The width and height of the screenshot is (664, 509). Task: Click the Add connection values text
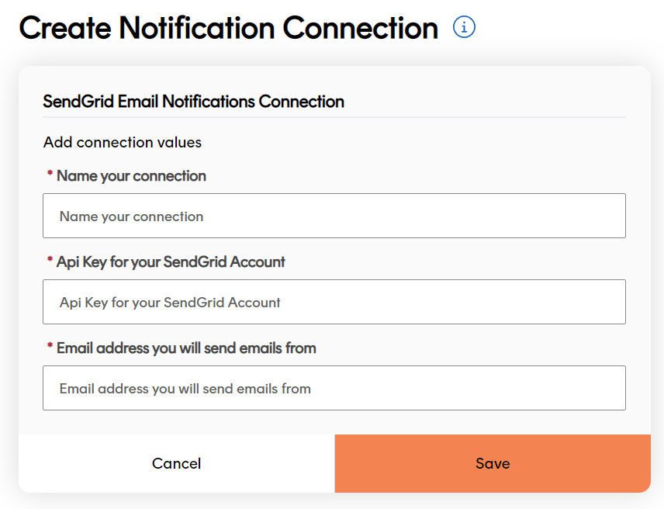tap(122, 142)
